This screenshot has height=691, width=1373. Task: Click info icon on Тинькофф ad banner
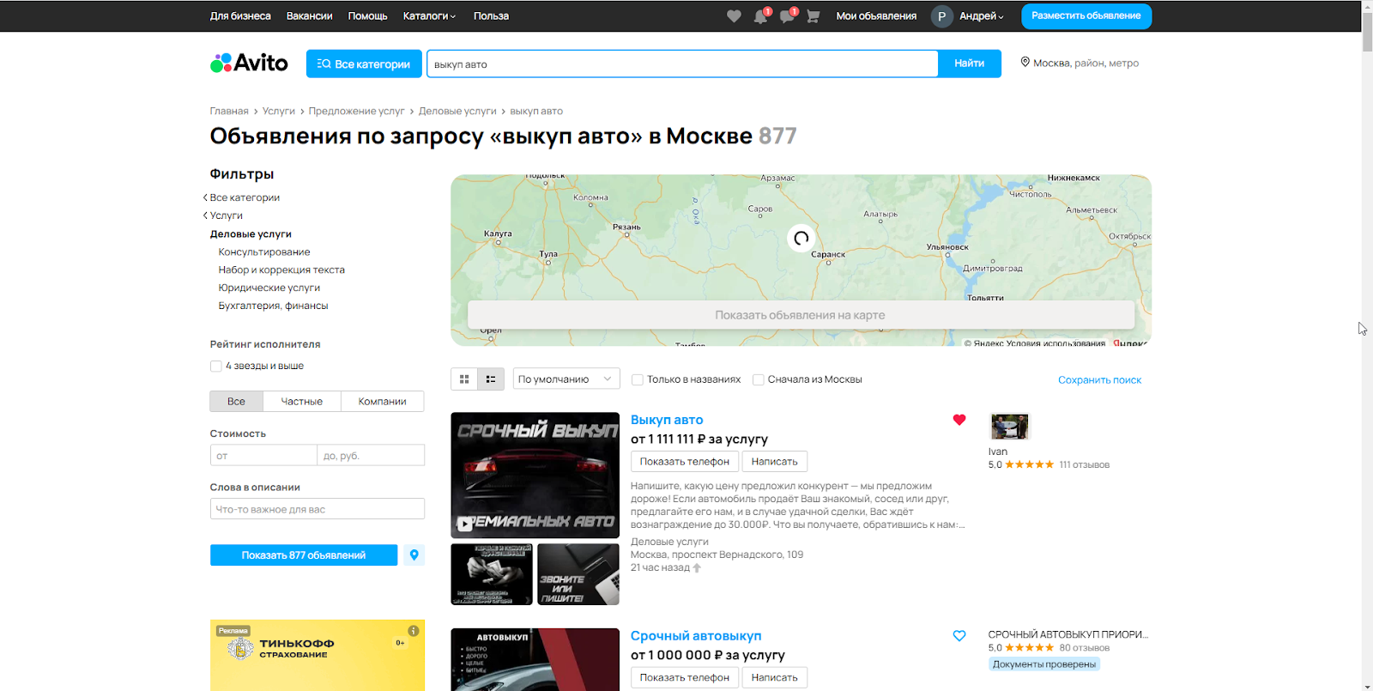click(x=414, y=631)
